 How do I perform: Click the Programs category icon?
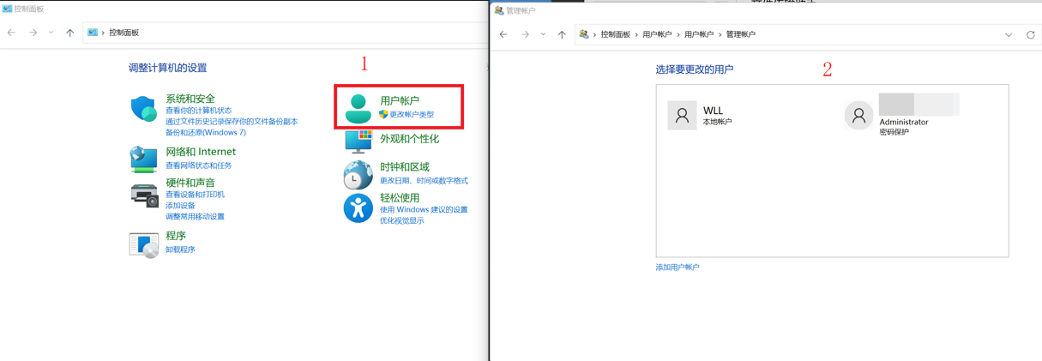click(x=143, y=244)
